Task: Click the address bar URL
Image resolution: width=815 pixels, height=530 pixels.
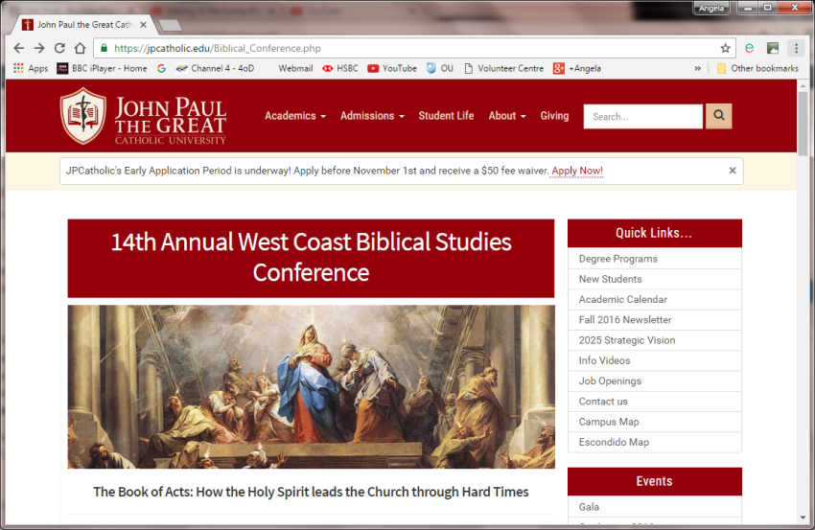Action: (218, 48)
